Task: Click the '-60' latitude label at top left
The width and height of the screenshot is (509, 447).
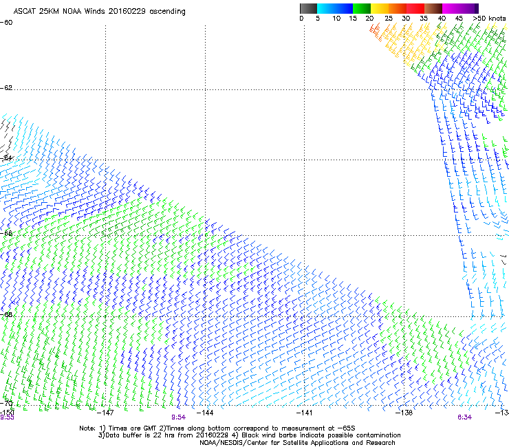Action: click(x=6, y=23)
